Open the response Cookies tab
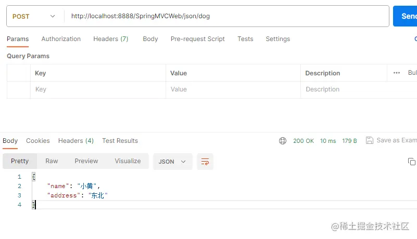The width and height of the screenshot is (417, 239). tap(38, 141)
